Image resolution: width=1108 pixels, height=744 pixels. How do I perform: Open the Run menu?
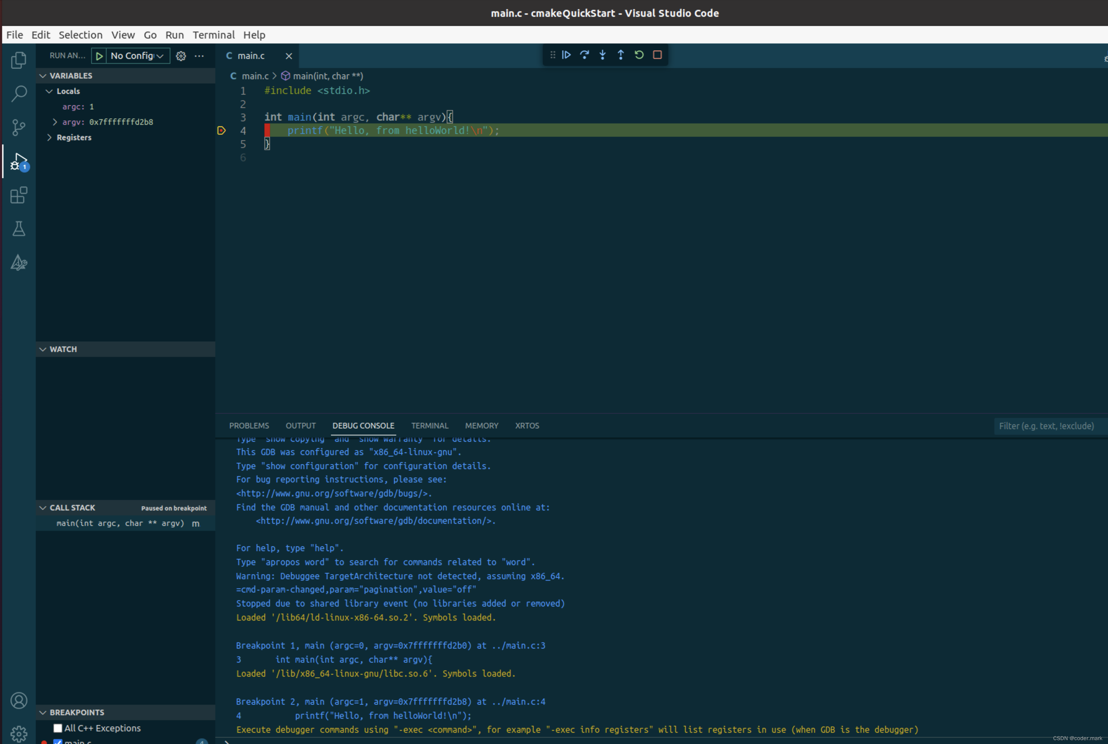coord(174,35)
